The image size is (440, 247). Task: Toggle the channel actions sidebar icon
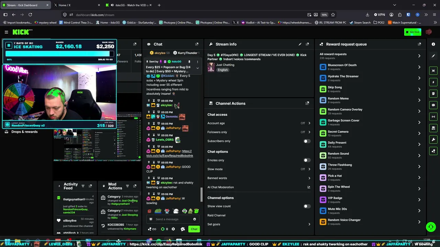(433, 128)
